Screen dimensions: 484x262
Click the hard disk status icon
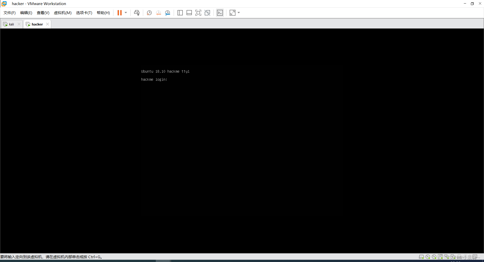(x=421, y=257)
